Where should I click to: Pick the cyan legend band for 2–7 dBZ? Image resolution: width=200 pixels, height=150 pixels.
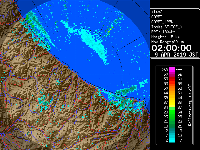click(172, 140)
